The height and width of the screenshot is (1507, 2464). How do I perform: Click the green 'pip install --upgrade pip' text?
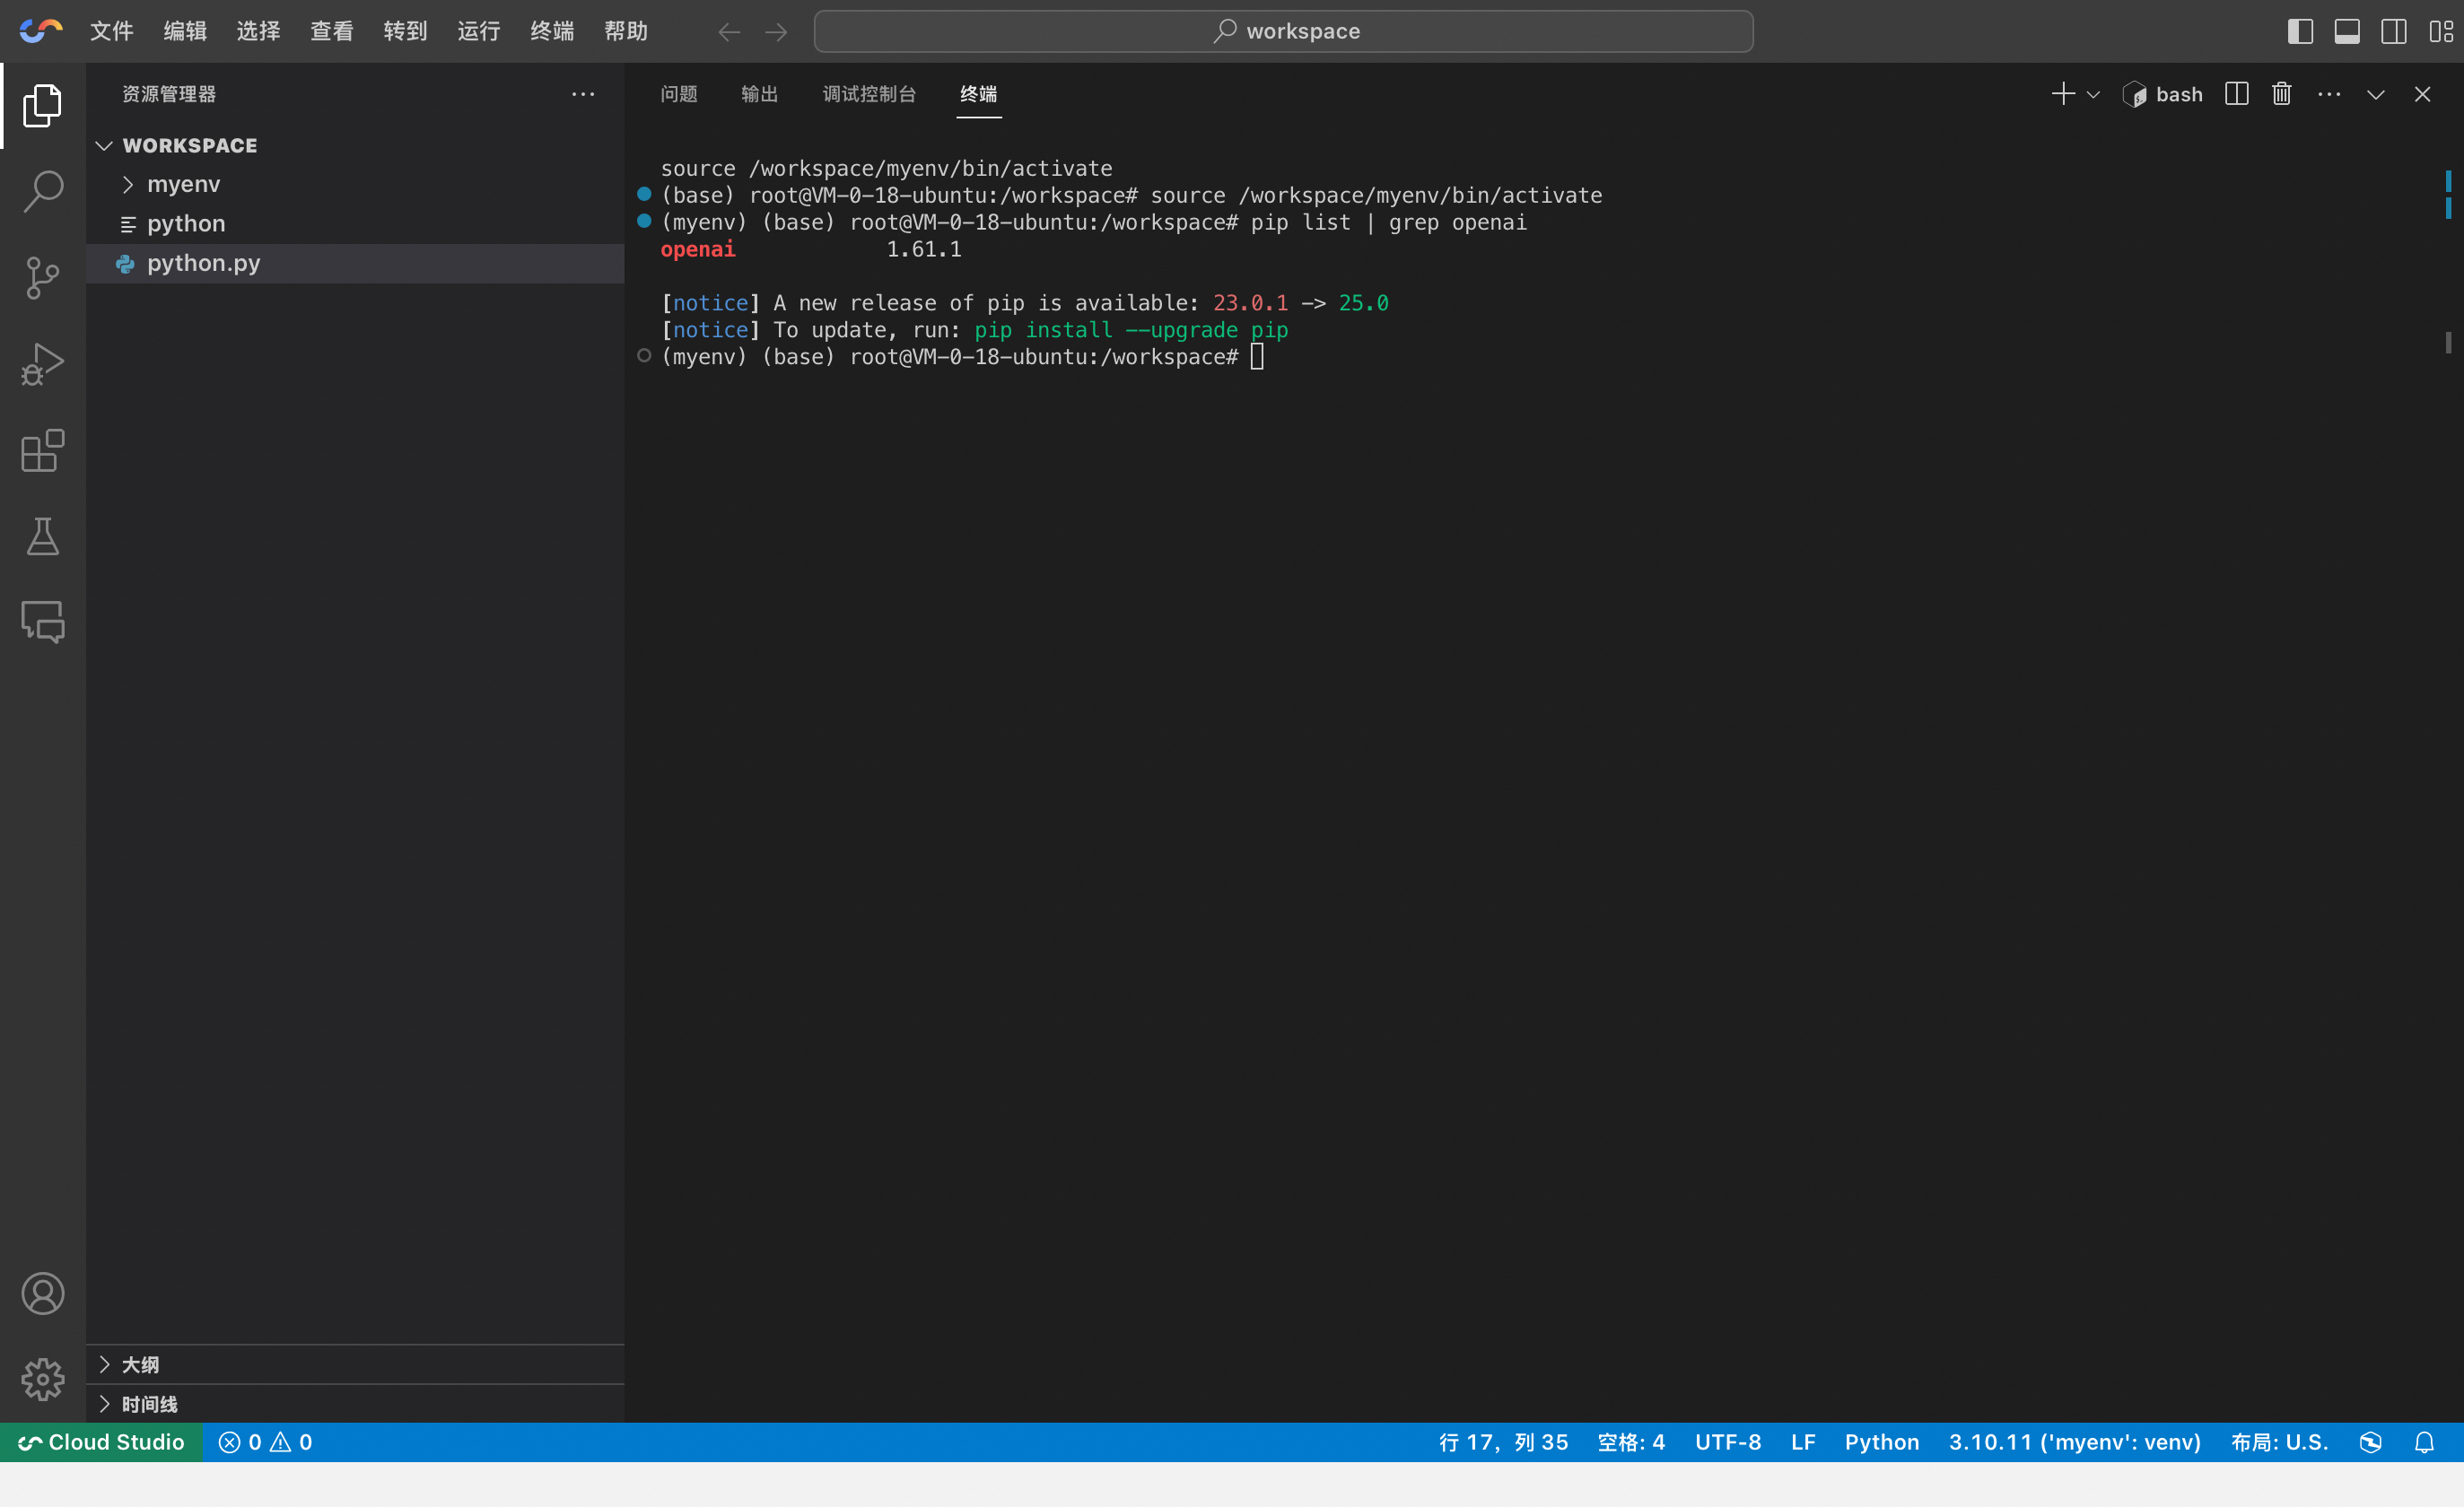click(1131, 330)
